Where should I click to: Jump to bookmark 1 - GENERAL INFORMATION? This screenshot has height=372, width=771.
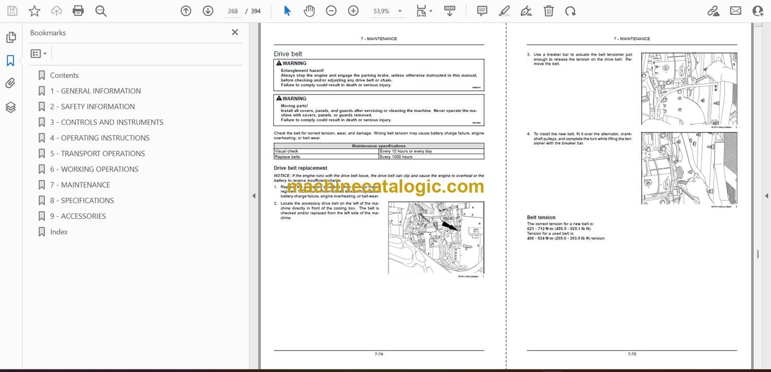tap(96, 91)
